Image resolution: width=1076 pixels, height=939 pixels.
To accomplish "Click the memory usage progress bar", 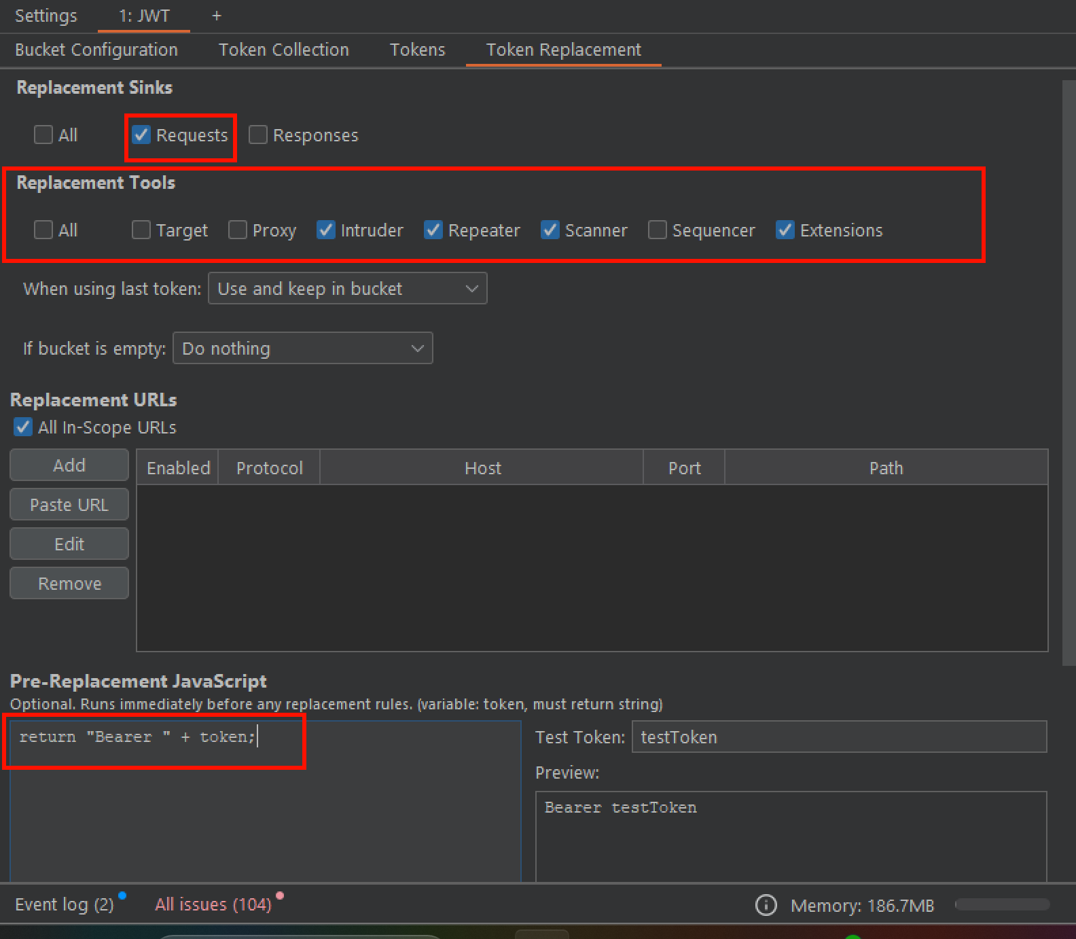I will (x=1002, y=904).
